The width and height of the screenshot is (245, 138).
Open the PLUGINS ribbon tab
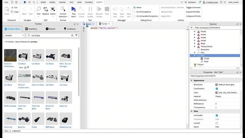89,2
